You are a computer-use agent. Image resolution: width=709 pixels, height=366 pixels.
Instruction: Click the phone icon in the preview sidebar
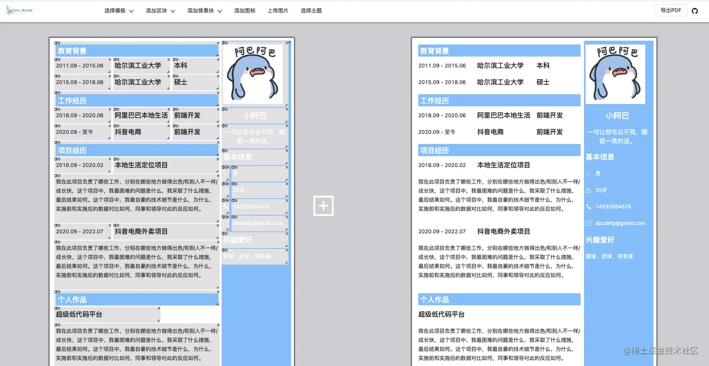point(588,207)
